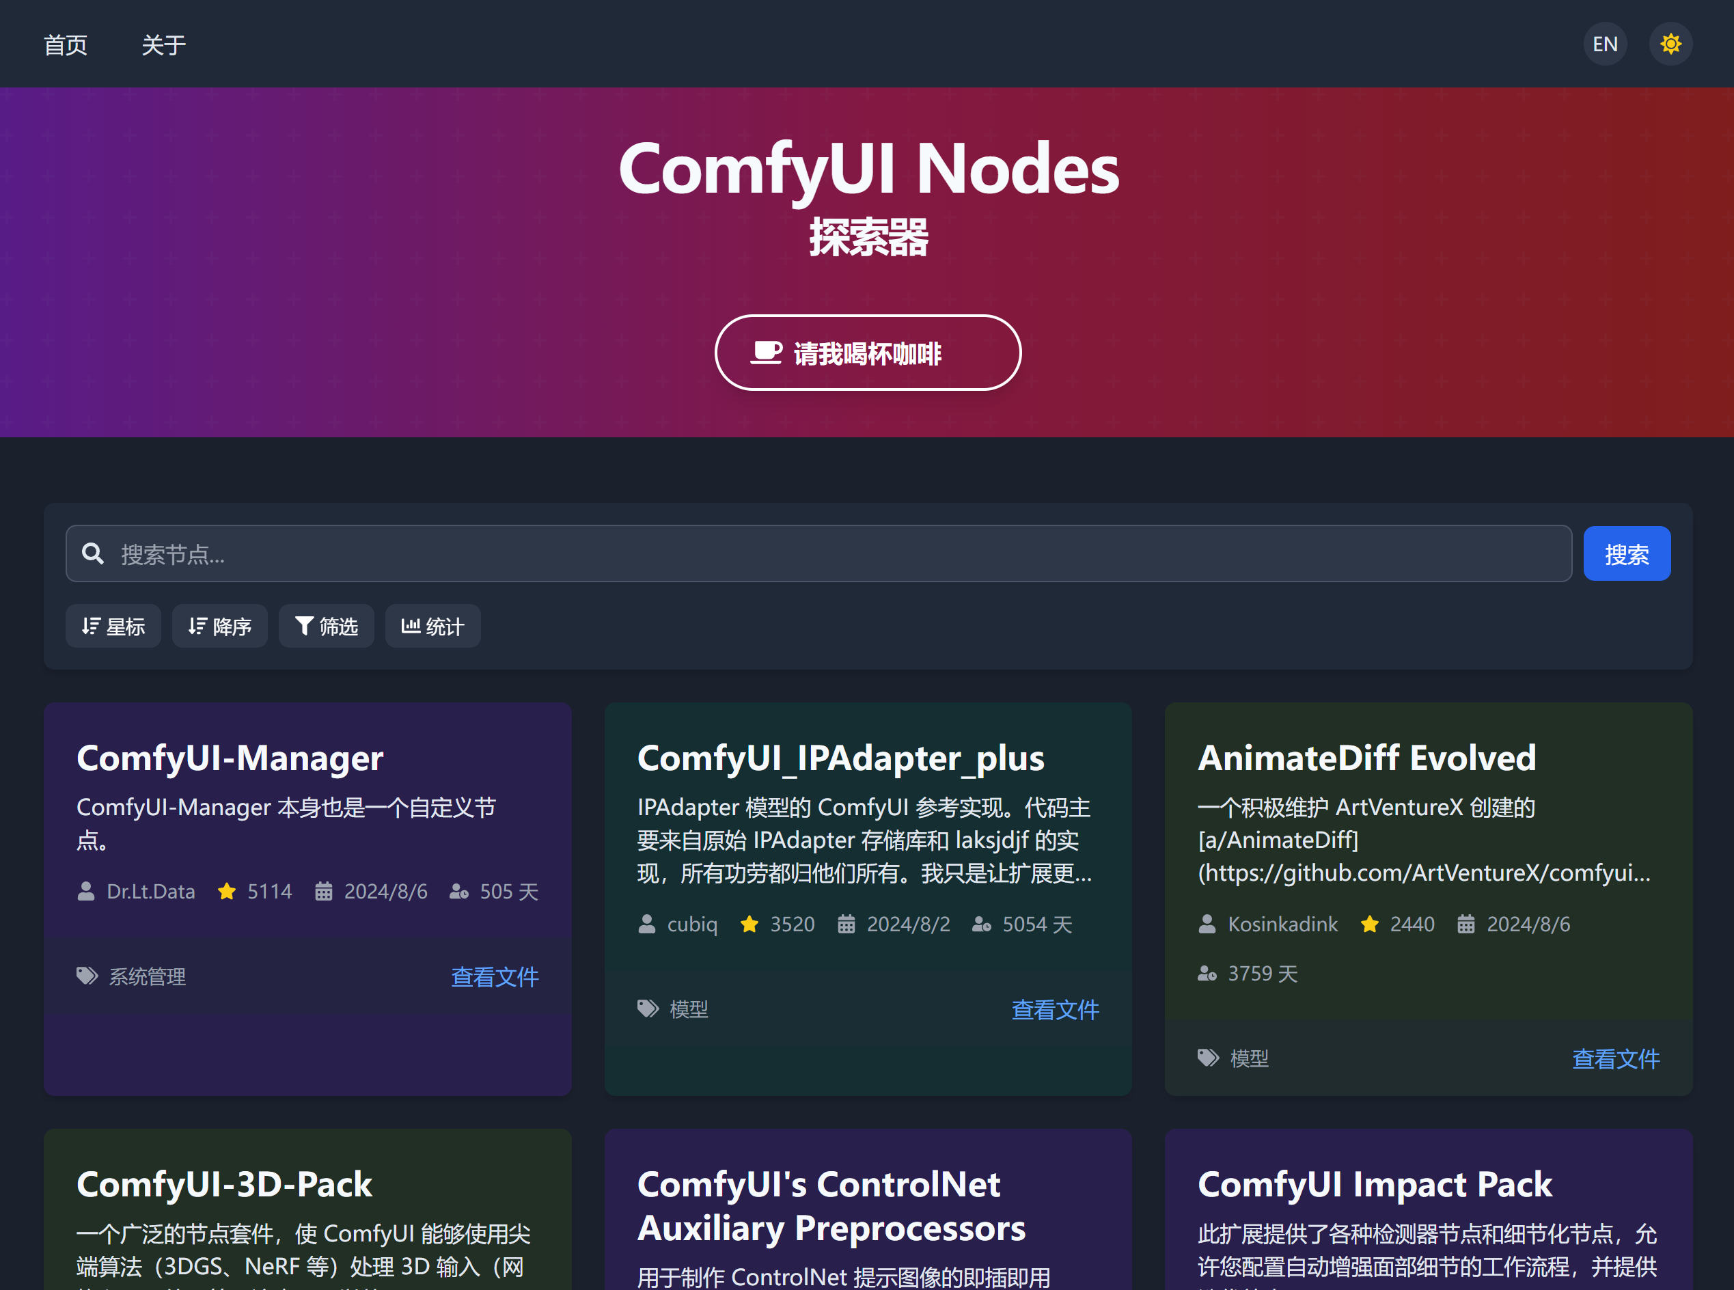Click the calendar icon beside 2024/8/2
The image size is (1734, 1290).
click(x=847, y=924)
